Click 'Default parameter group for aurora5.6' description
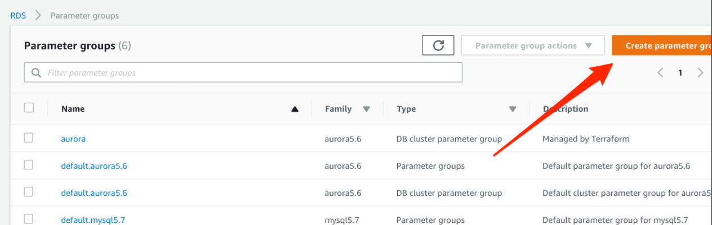This screenshot has height=225, width=712. tap(616, 166)
